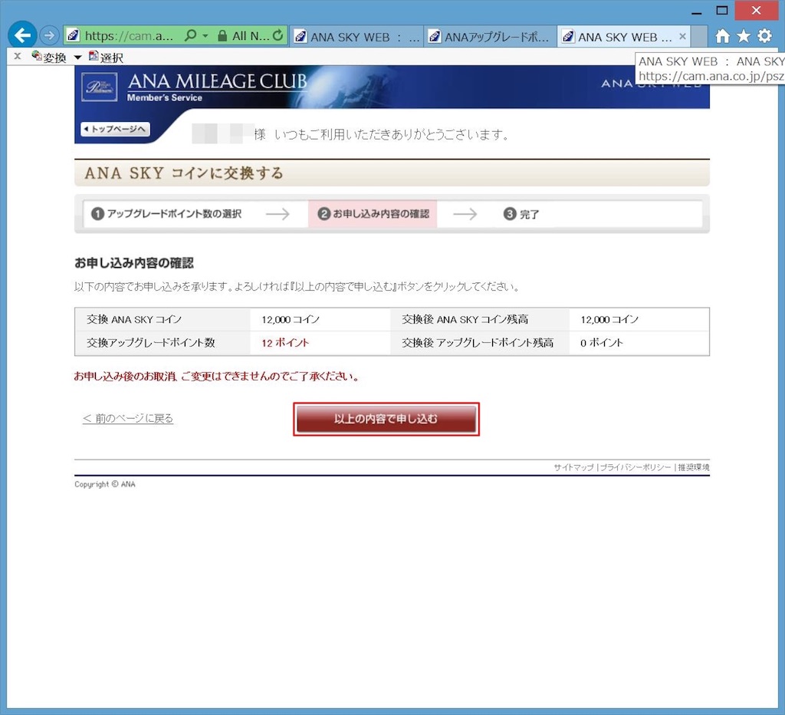785x715 pixels.
Task: Click the search magnifier icon in address bar
Action: 190,35
